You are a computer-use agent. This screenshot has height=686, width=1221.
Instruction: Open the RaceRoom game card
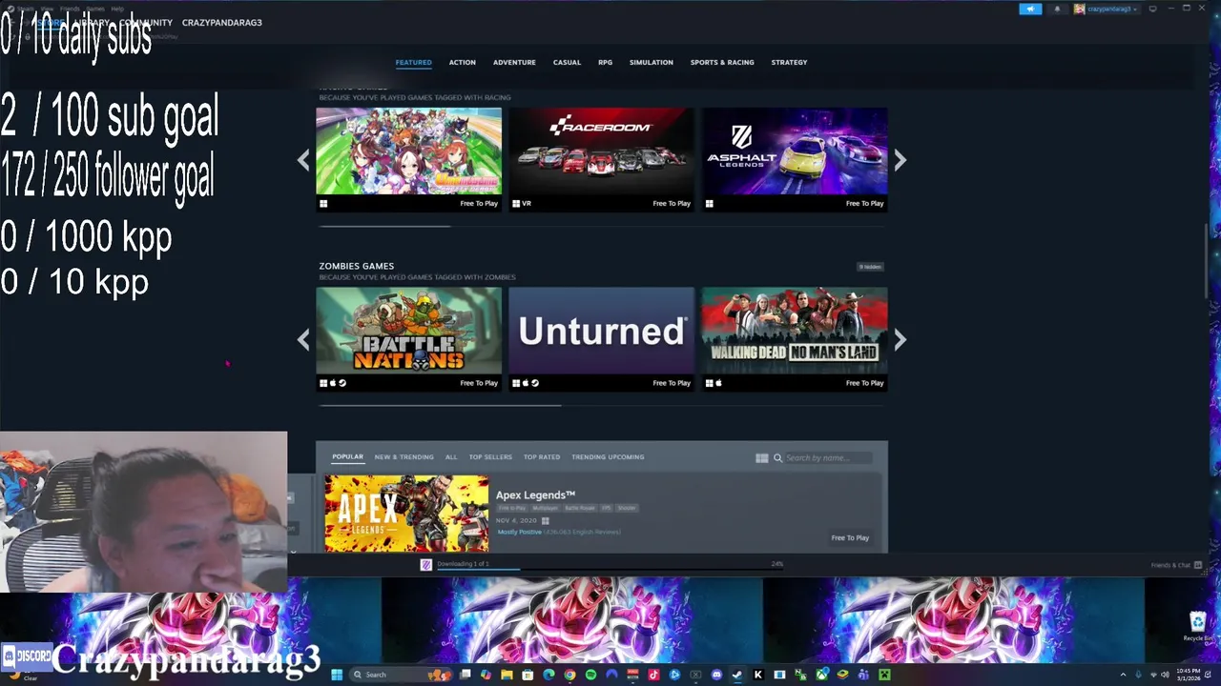pos(601,159)
